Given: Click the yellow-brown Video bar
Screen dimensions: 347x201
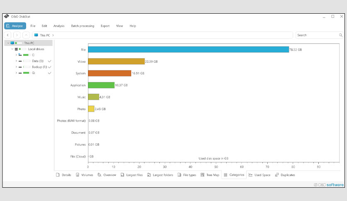Looking at the screenshot, I should [x=116, y=61].
